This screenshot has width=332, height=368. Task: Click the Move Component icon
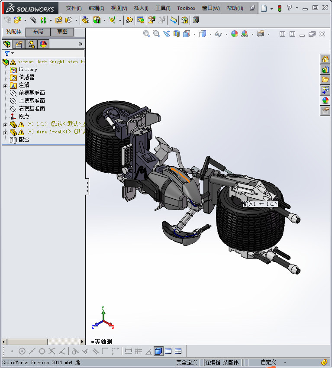[69, 20]
